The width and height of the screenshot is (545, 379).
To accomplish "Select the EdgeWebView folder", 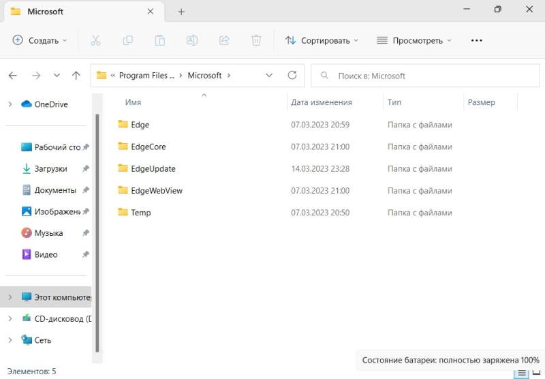I will point(157,191).
